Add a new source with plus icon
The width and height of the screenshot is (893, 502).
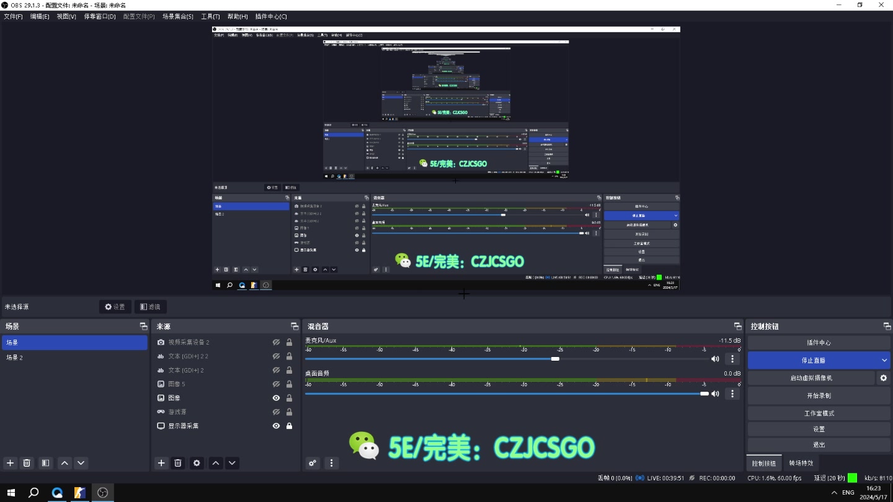[x=161, y=463]
